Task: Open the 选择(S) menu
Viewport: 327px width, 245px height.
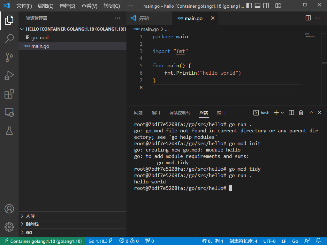Action: click(x=67, y=6)
